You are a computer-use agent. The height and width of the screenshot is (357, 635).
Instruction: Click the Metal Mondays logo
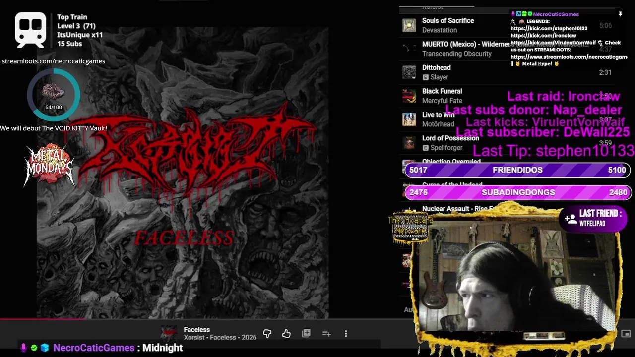(x=50, y=165)
